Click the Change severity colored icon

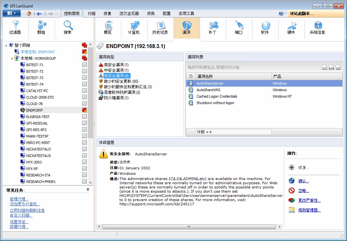click(292, 200)
